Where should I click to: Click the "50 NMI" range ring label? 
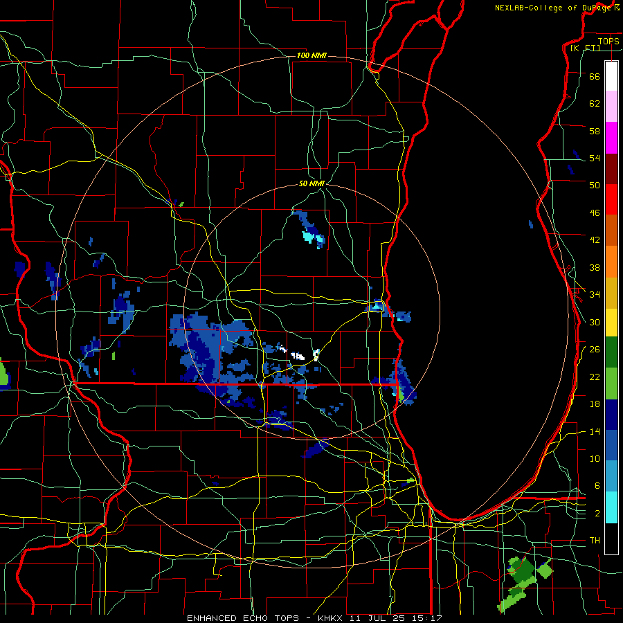coord(311,184)
